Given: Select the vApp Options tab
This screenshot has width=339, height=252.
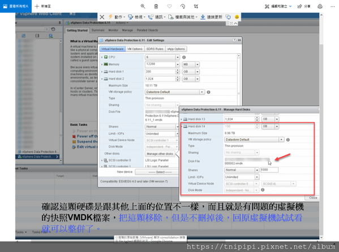Looking at the screenshot, I should pyautogui.click(x=176, y=49).
